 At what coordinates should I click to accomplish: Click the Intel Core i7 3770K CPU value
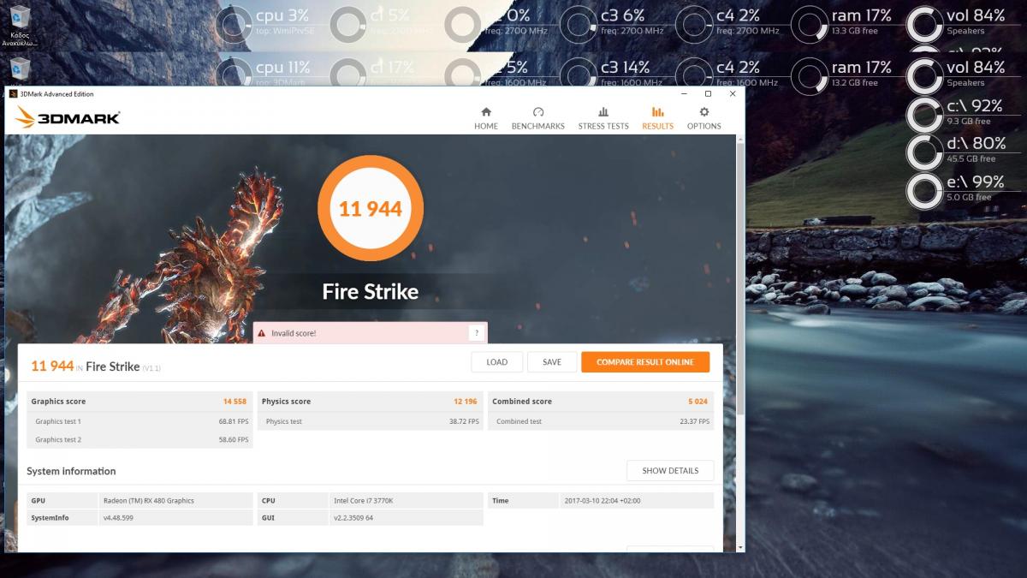tap(365, 501)
